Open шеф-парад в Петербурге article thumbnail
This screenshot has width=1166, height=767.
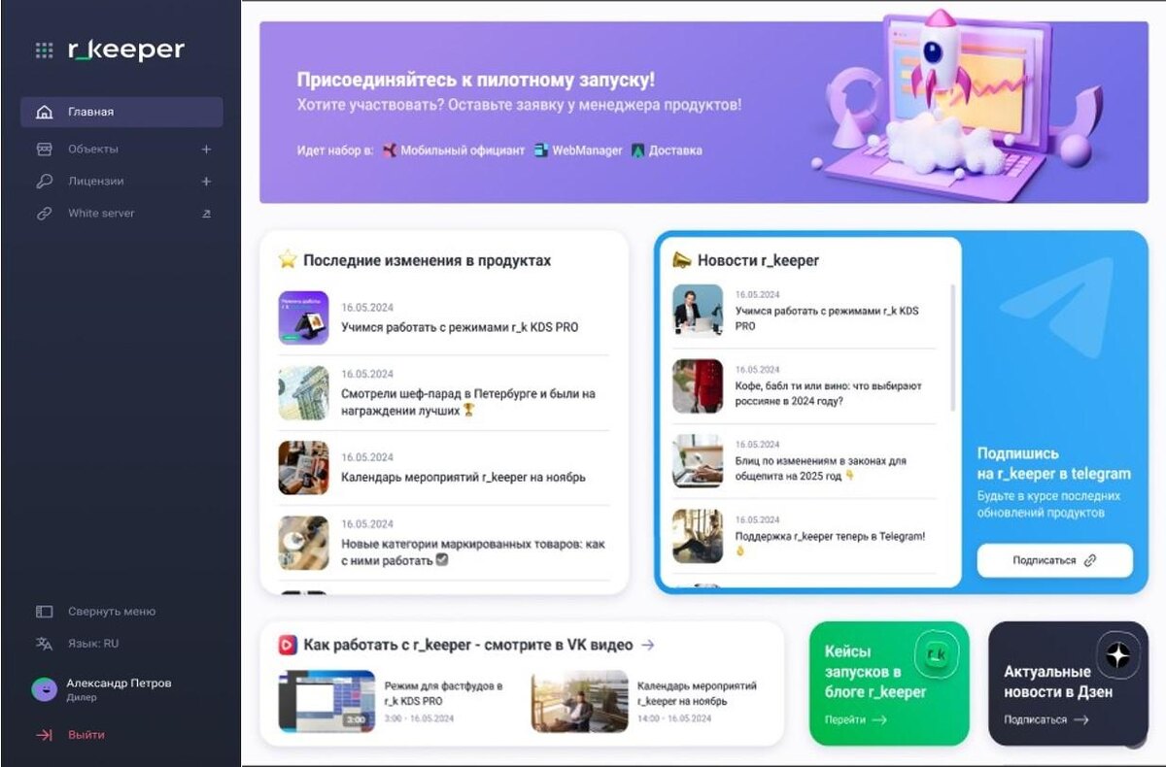click(303, 393)
